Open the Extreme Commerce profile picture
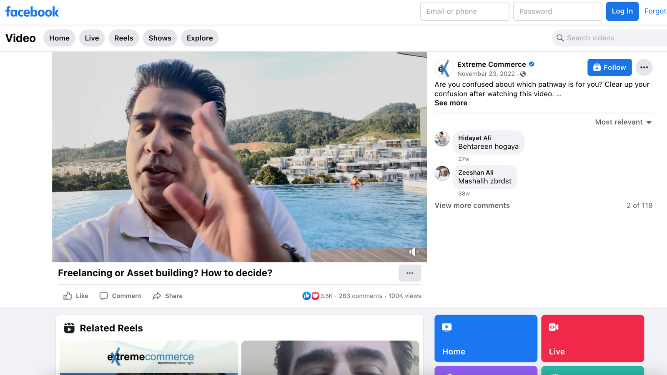This screenshot has height=375, width=667. [444, 68]
